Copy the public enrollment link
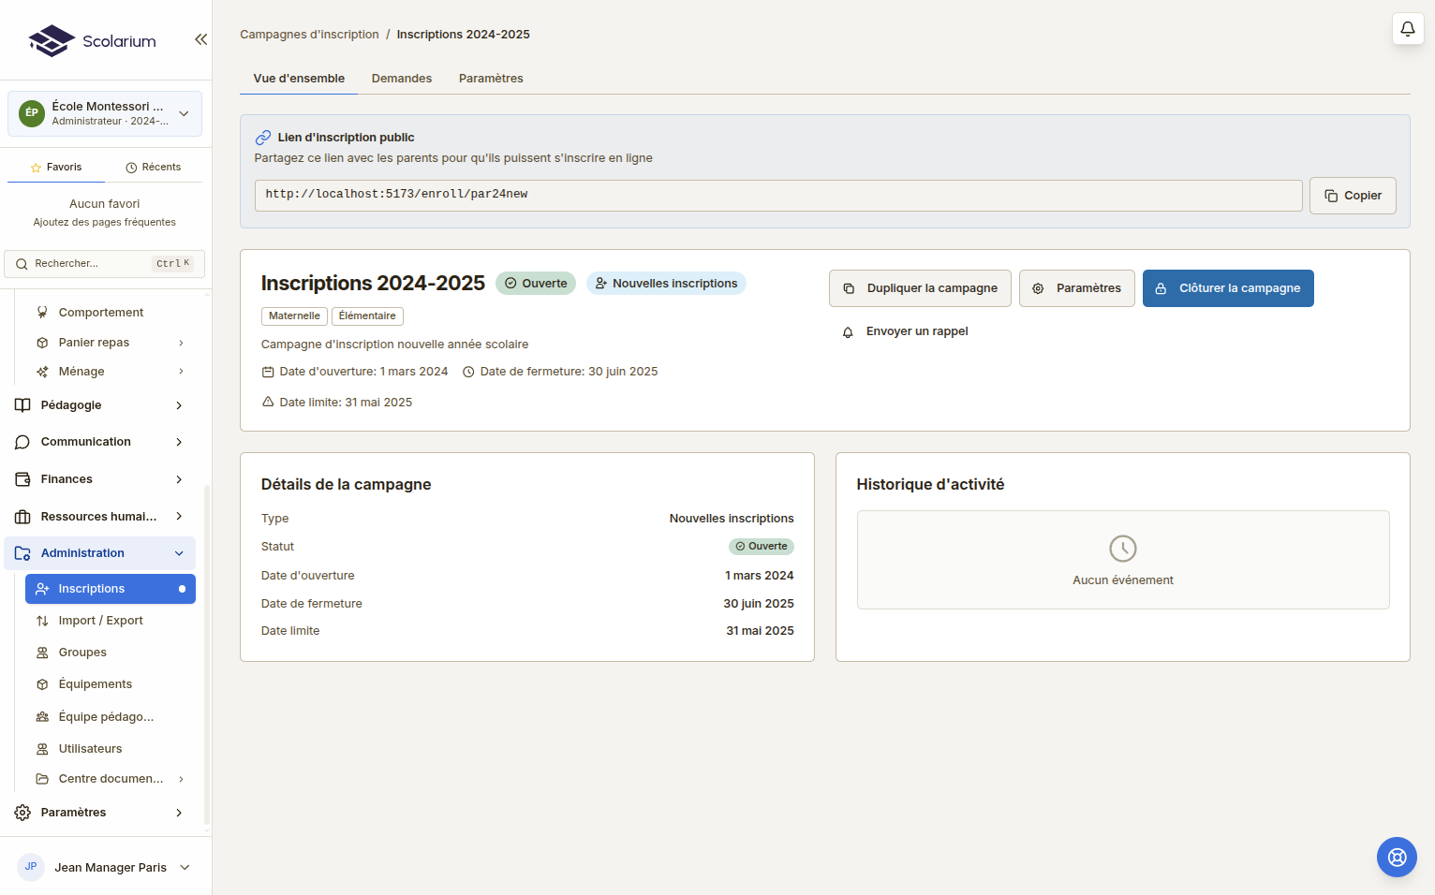 coord(1352,196)
